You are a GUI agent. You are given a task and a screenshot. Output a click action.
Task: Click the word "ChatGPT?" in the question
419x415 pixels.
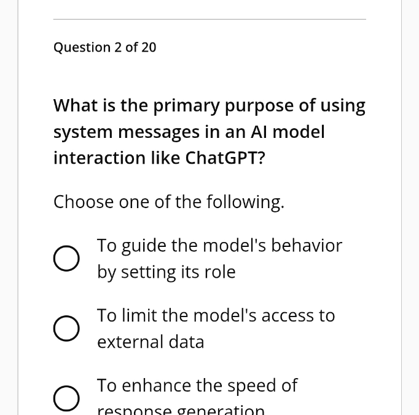225,158
